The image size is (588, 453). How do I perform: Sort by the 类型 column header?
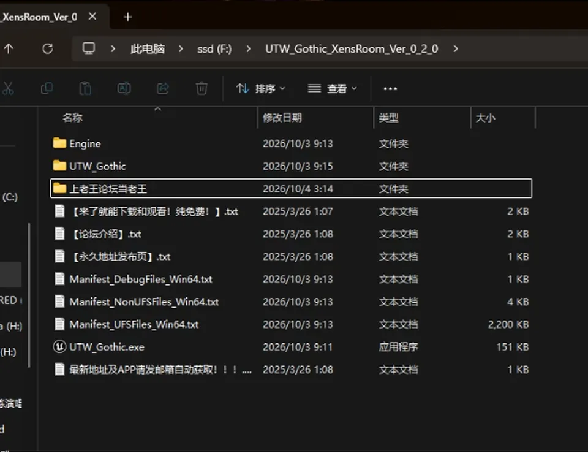(388, 118)
